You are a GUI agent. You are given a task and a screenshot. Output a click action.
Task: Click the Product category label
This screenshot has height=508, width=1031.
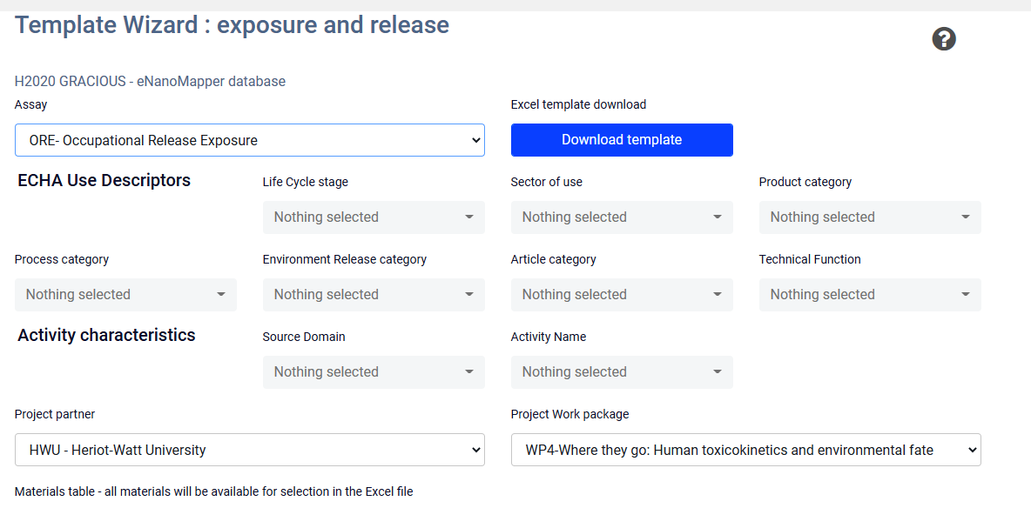[805, 182]
